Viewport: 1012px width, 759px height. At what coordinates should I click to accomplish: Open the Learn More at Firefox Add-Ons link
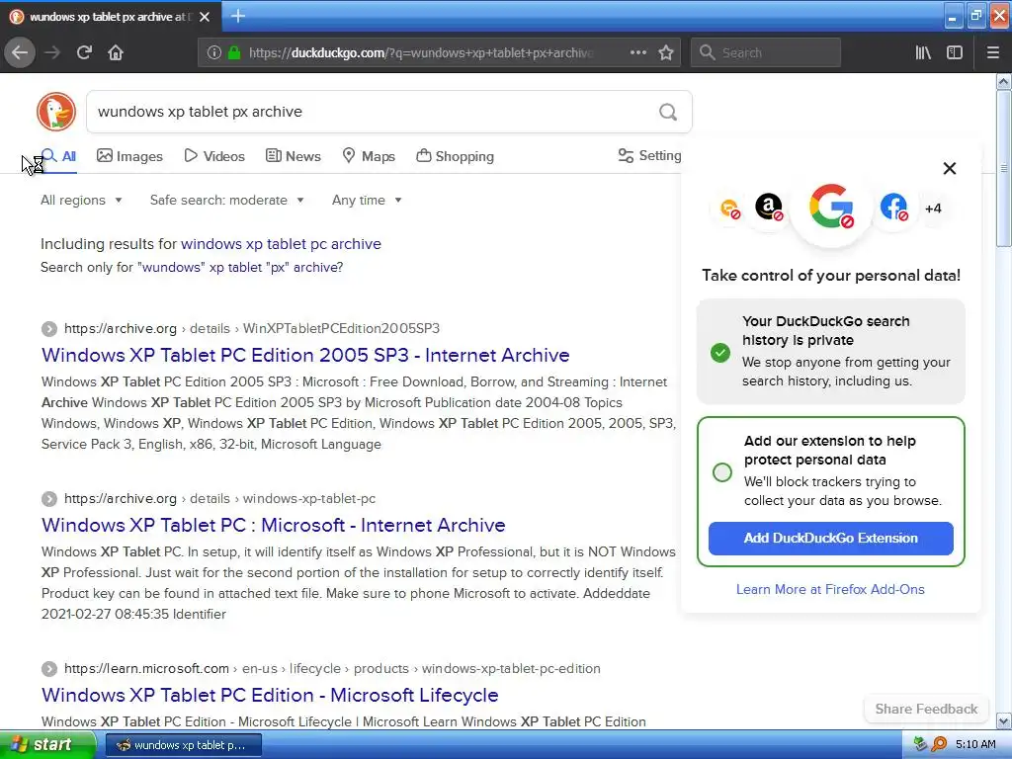pyautogui.click(x=830, y=589)
